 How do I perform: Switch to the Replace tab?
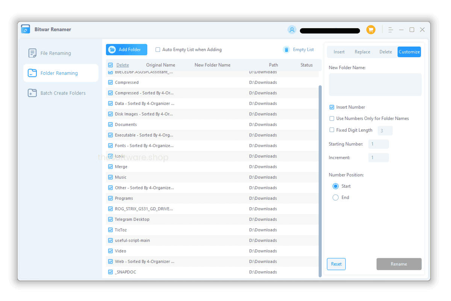tap(362, 52)
